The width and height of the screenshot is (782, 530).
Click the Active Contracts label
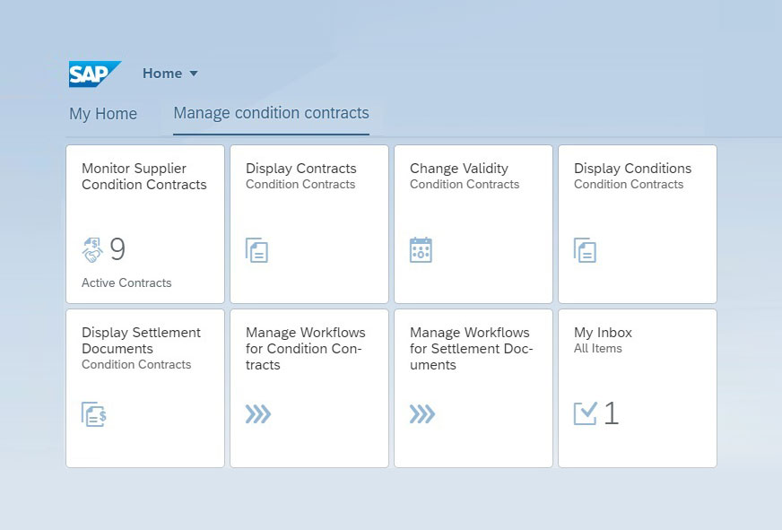(x=126, y=282)
